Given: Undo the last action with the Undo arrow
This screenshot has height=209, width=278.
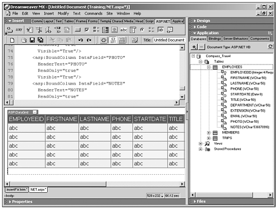Looking at the screenshot, I should 80,40.
